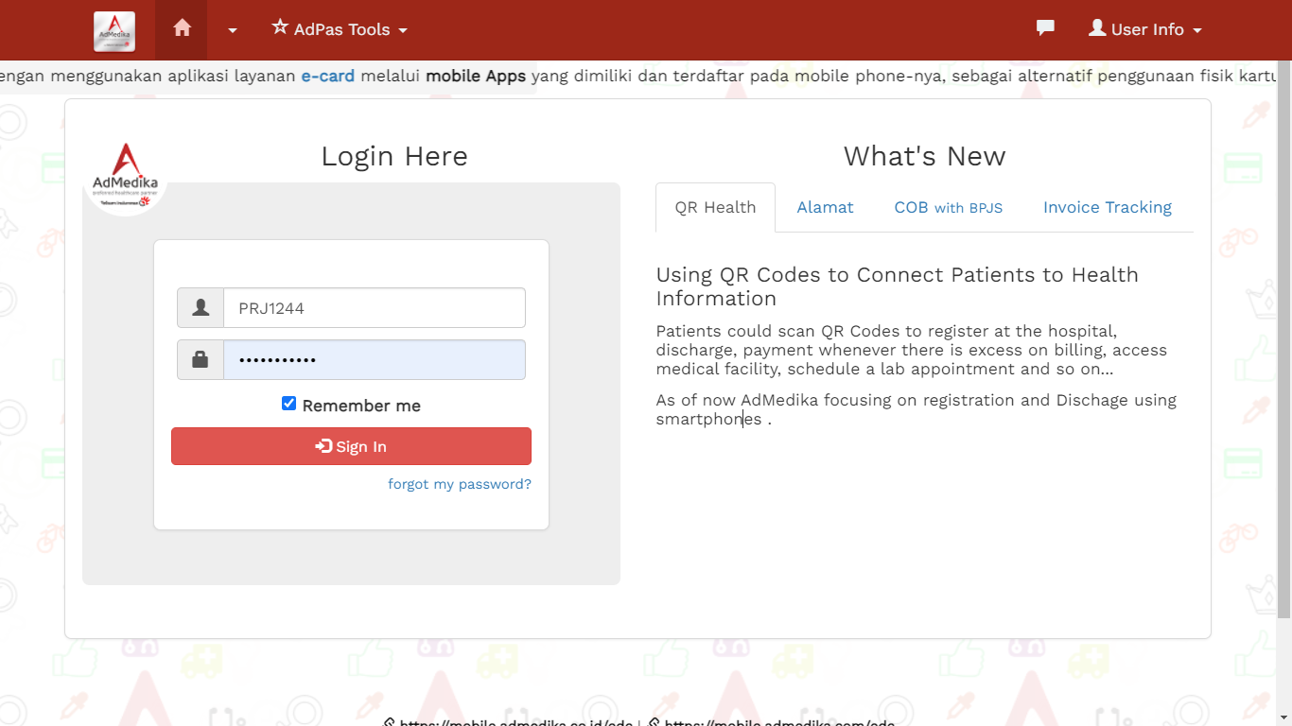Screen dimensions: 1292x726
Task: Click the page vertical scrollbar
Action: pos(1283,340)
